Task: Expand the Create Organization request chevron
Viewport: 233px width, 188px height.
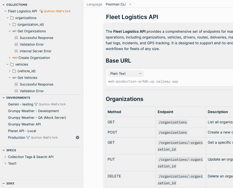Action: [10, 58]
